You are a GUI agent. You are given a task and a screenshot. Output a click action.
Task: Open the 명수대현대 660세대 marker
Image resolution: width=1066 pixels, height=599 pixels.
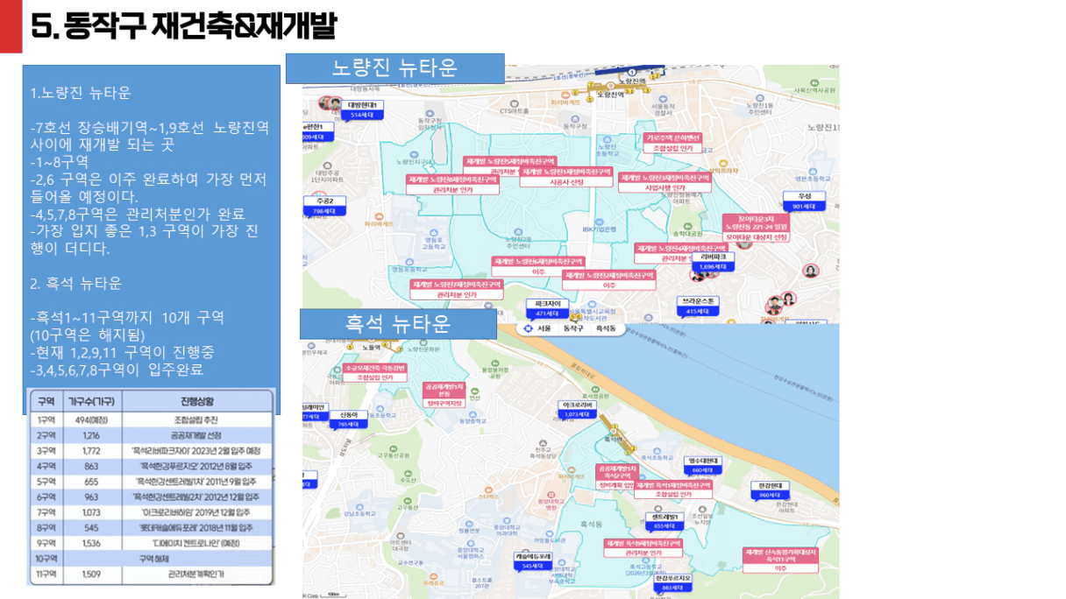pyautogui.click(x=704, y=465)
